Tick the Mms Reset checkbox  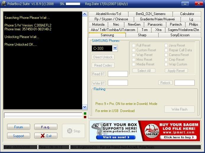coord(134,60)
